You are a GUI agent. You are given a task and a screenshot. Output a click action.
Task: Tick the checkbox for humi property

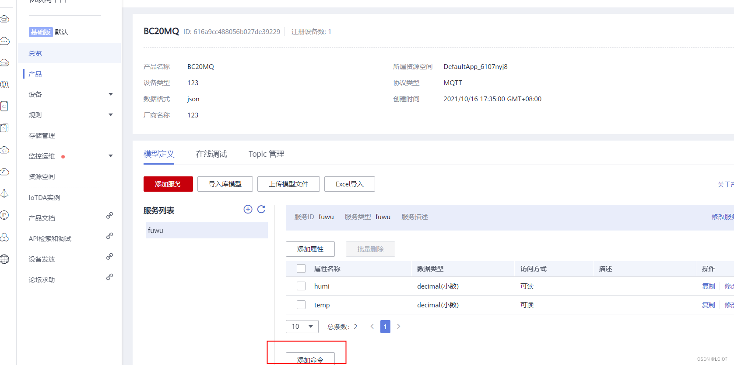[301, 286]
